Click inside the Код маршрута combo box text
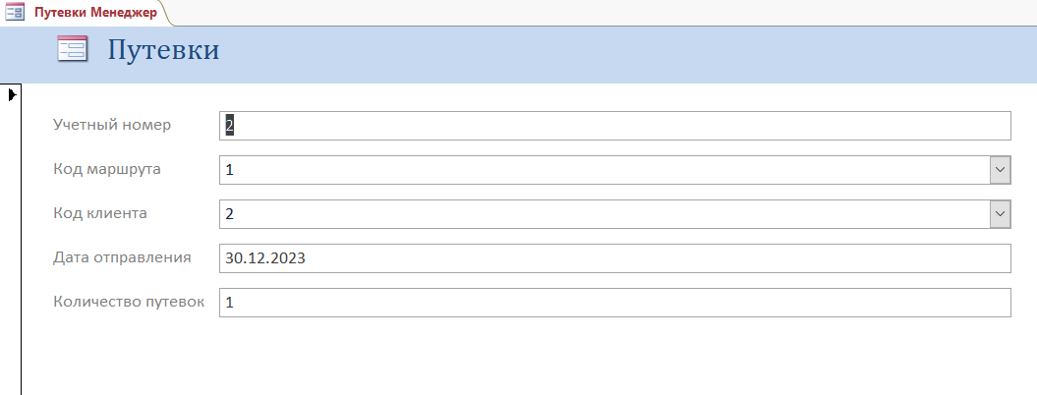Image resolution: width=1037 pixels, height=395 pixels. pyautogui.click(x=605, y=170)
